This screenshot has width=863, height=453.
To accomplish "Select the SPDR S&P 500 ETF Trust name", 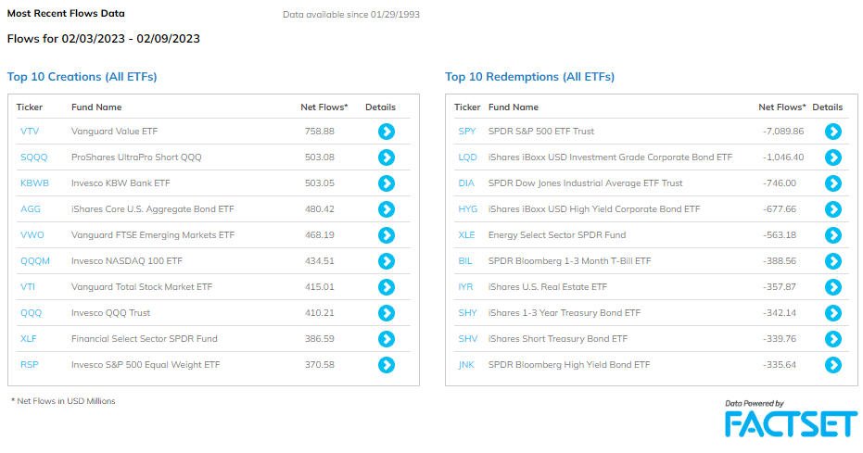I will coord(541,132).
